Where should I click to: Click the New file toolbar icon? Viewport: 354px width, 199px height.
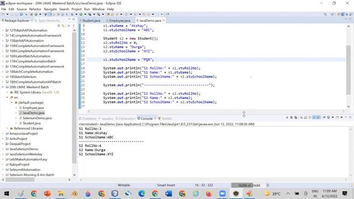[x=3, y=14]
